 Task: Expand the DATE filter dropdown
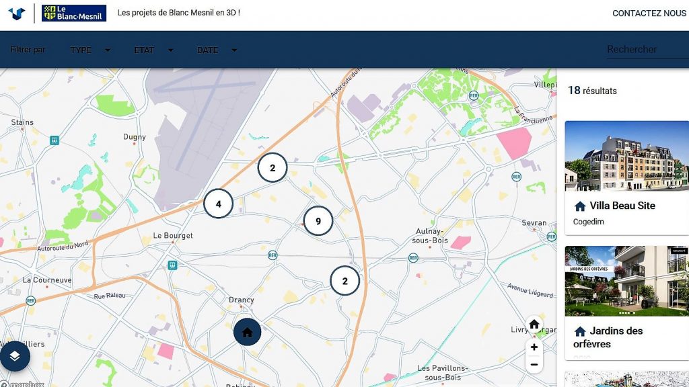click(217, 50)
